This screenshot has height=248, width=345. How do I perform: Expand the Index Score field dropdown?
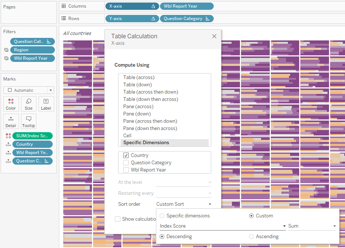point(284,226)
